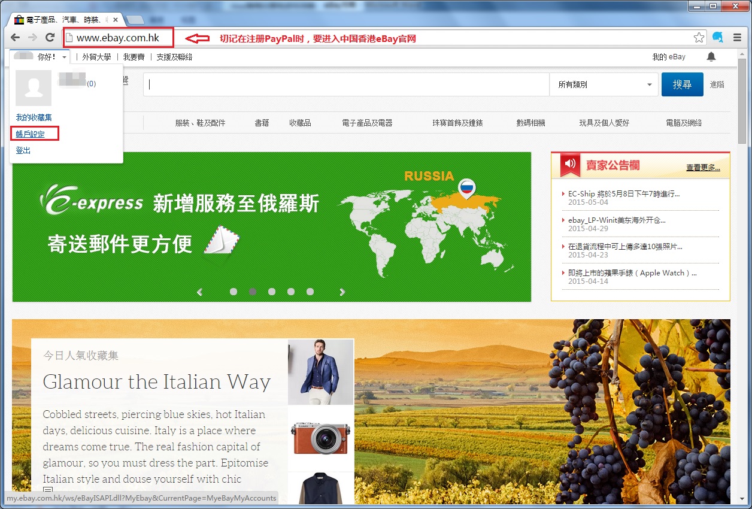Click the address bar showing www.ebay.com.hk
The image size is (752, 509).
coord(383,38)
